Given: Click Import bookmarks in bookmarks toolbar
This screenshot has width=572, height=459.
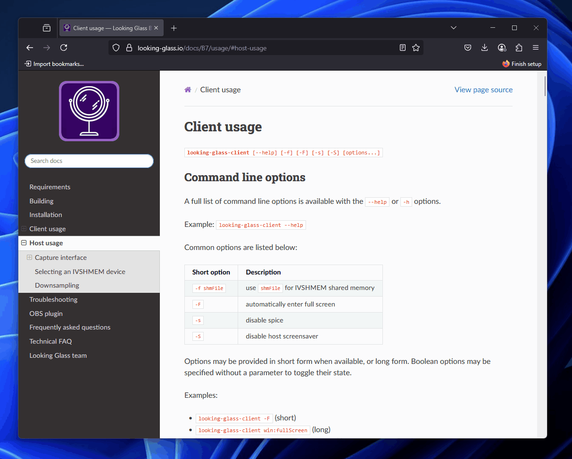Looking at the screenshot, I should click(x=54, y=64).
